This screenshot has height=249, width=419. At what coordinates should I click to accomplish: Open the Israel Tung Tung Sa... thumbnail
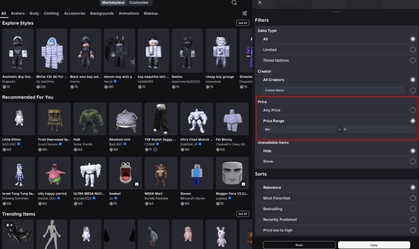point(19,173)
